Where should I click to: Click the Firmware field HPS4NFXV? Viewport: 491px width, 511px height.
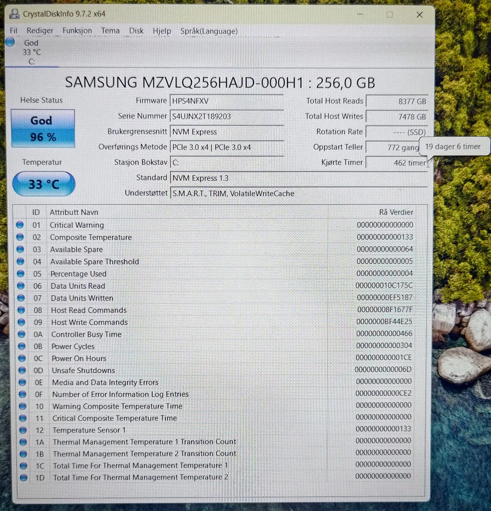click(x=227, y=101)
